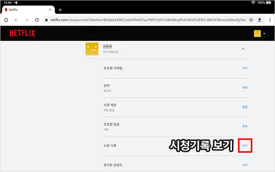Tap the Wi-Fi status icon

253,2
